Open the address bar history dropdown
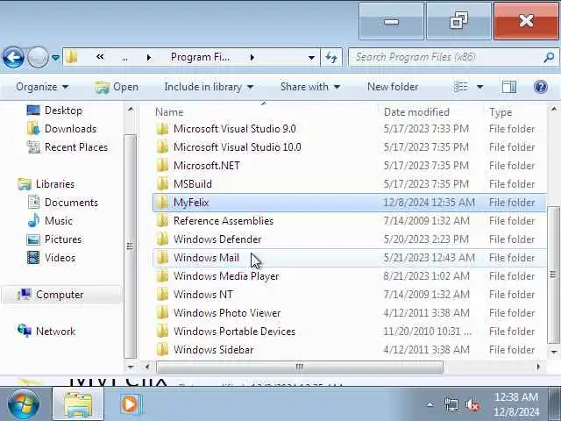The image size is (561, 421). [311, 57]
